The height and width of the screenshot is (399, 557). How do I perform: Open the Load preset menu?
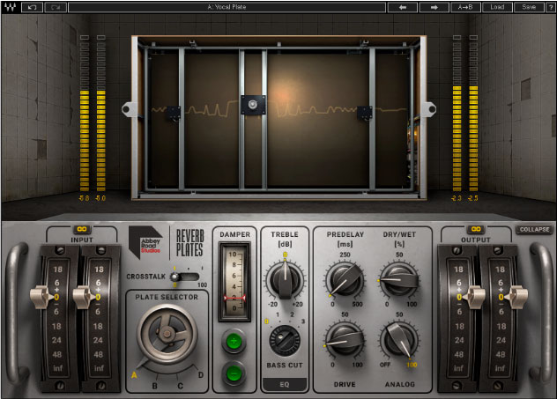(x=497, y=7)
